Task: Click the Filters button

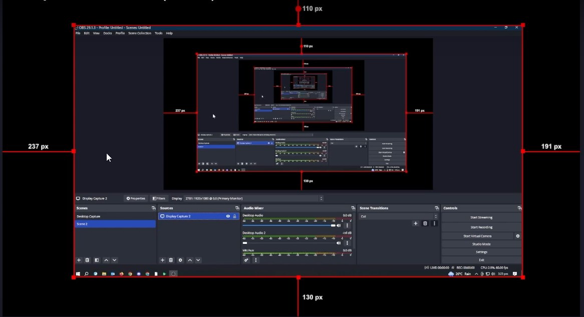Action: click(159, 198)
